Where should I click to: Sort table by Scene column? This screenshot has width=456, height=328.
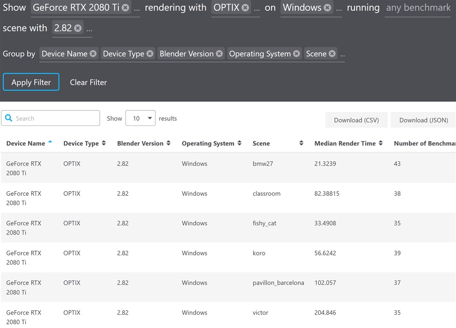(261, 143)
